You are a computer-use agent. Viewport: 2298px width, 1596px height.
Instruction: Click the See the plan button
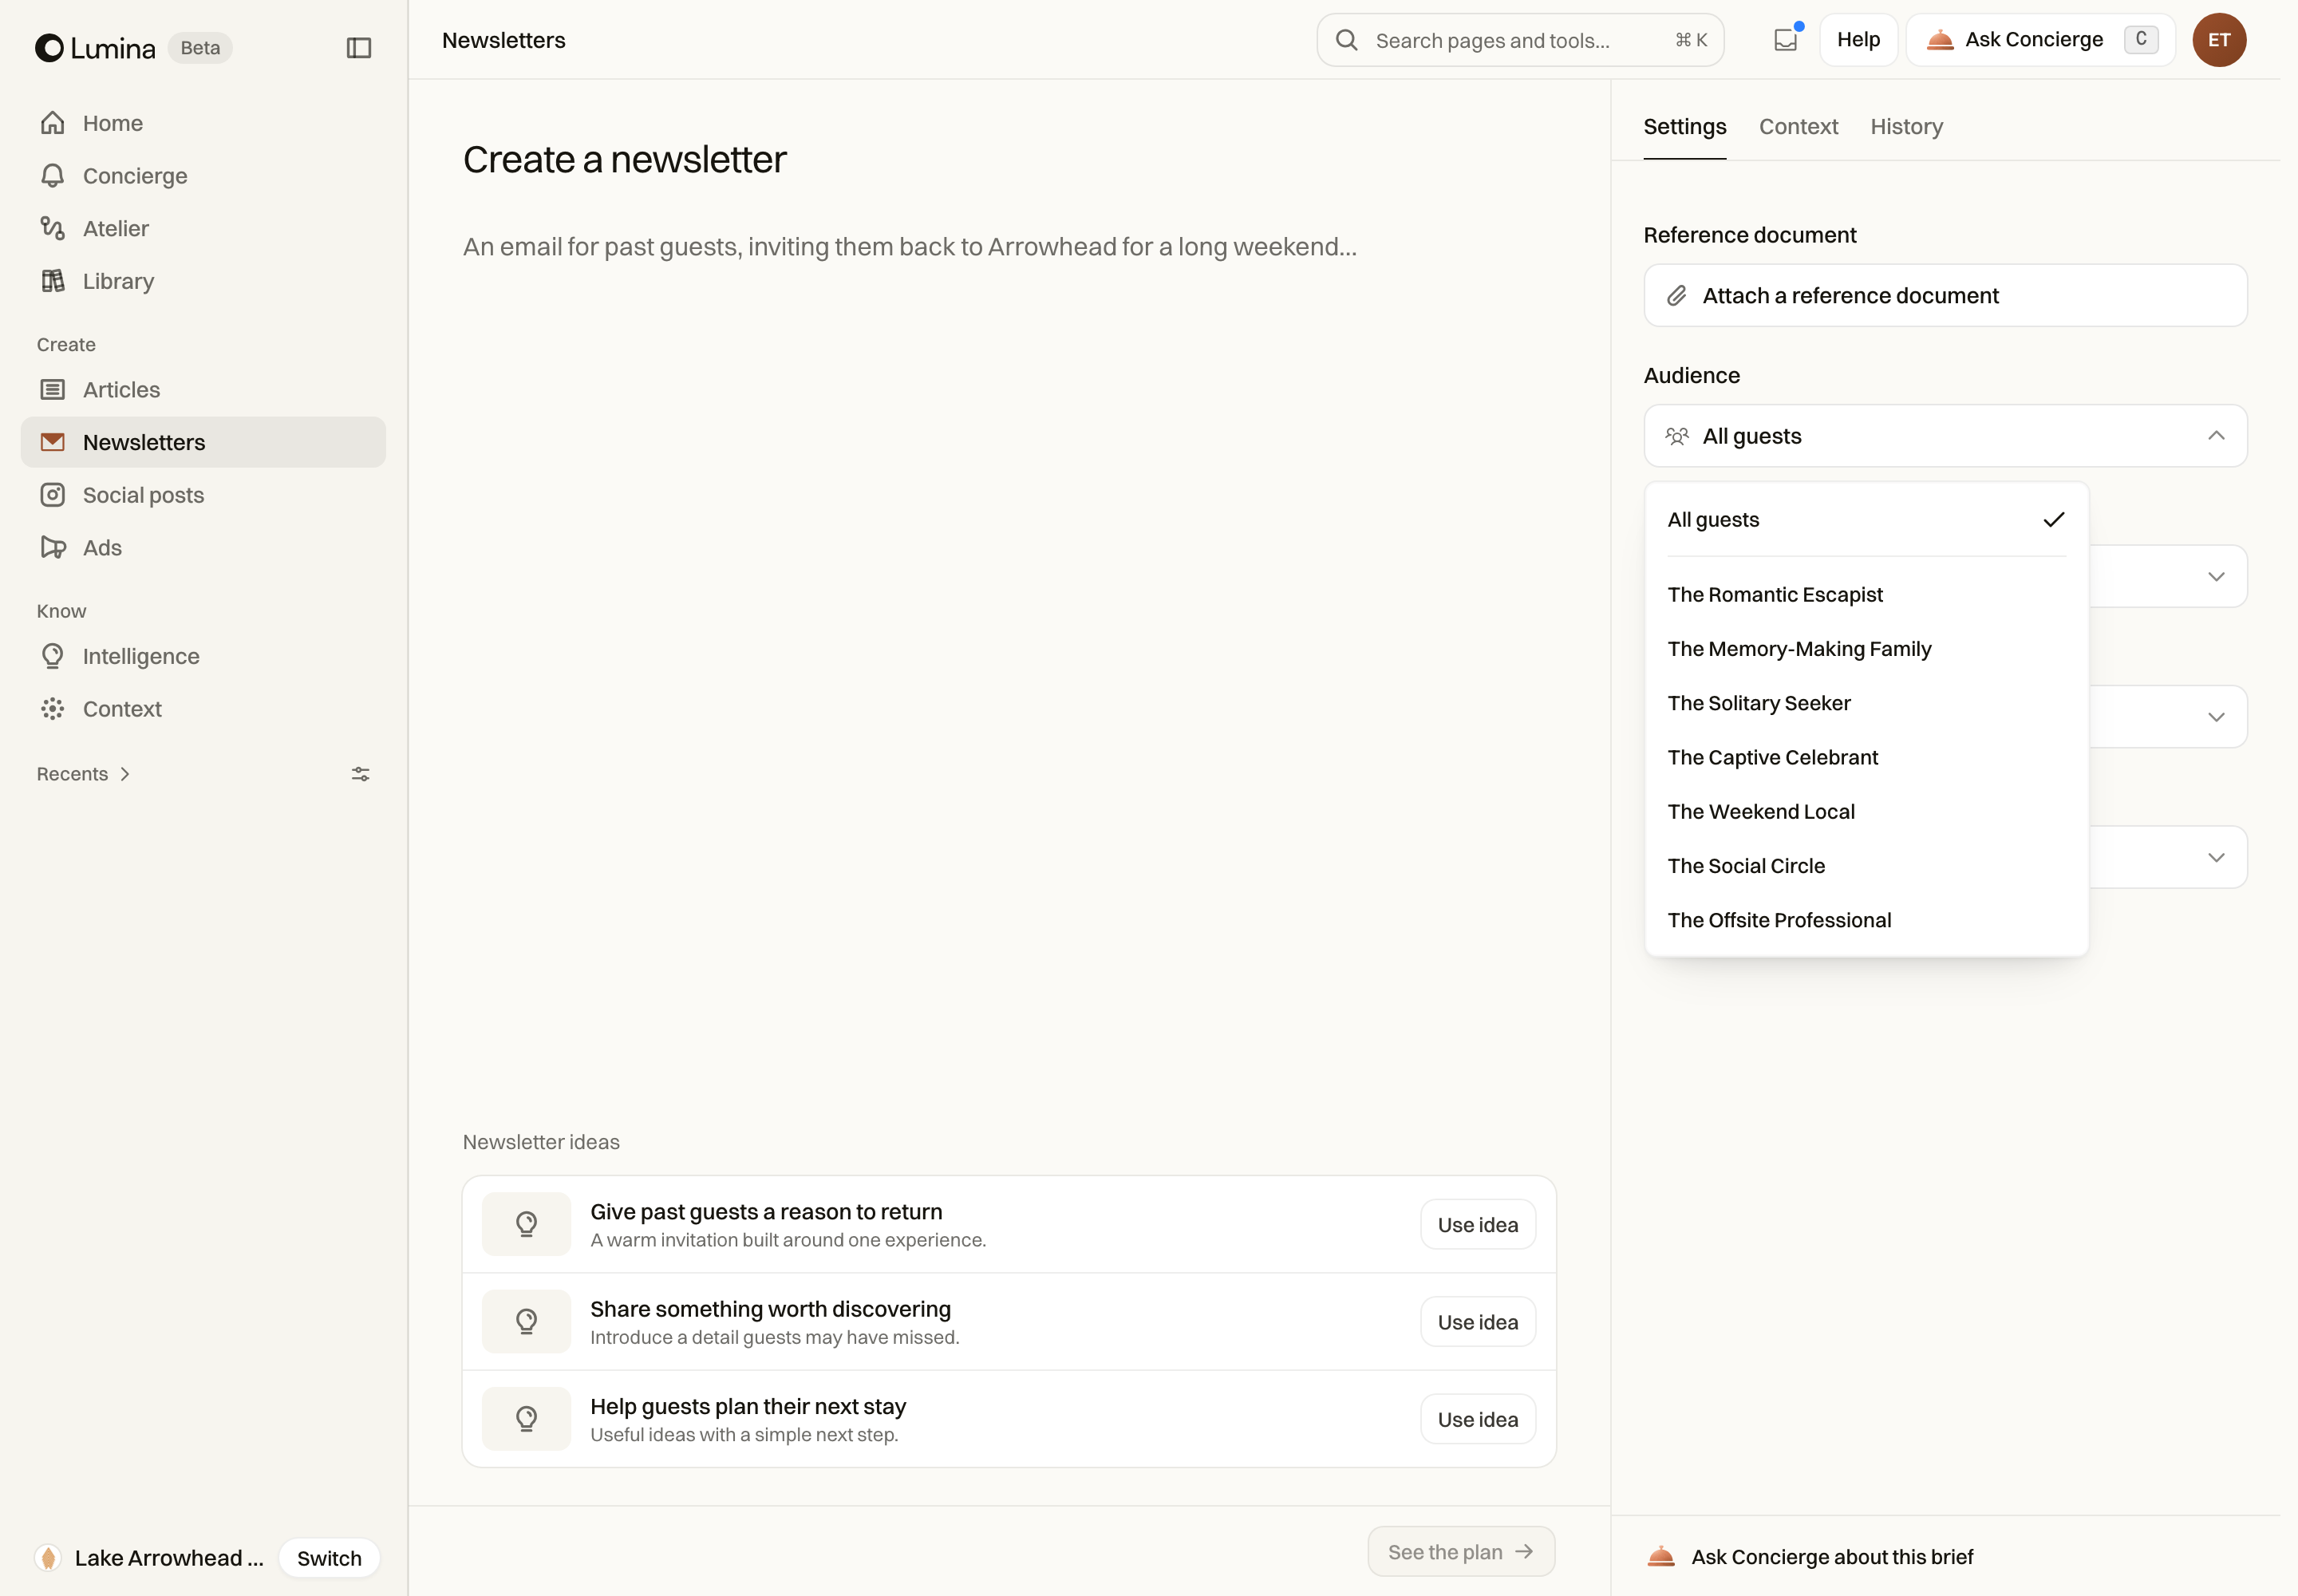(1461, 1552)
